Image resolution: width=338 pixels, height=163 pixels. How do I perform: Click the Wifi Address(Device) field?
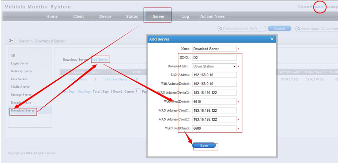tap(214, 84)
